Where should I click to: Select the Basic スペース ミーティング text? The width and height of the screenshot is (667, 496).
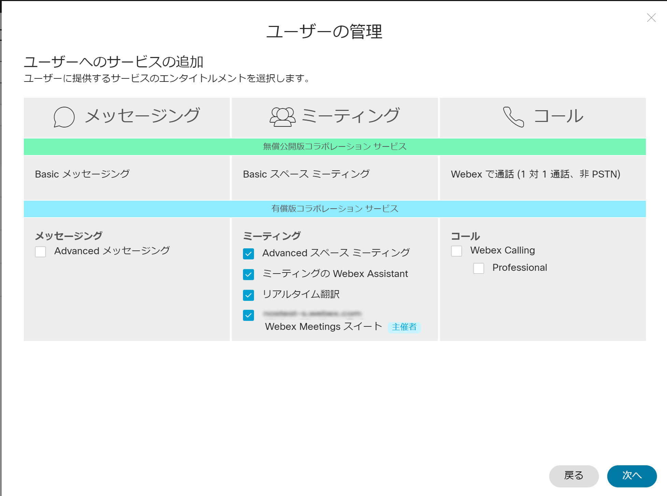point(306,174)
